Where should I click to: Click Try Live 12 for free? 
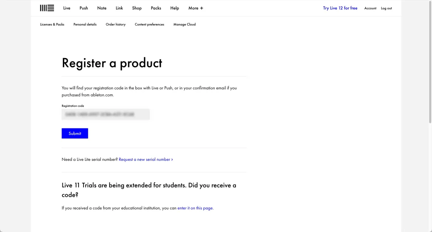(340, 8)
